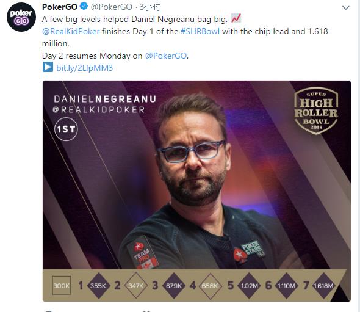Image resolution: width=360 pixels, height=312 pixels.
Task: Open the @PokerGO mention in tweet text
Action: click(x=166, y=56)
